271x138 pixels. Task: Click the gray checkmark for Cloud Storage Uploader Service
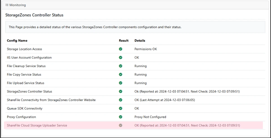pos(120,125)
